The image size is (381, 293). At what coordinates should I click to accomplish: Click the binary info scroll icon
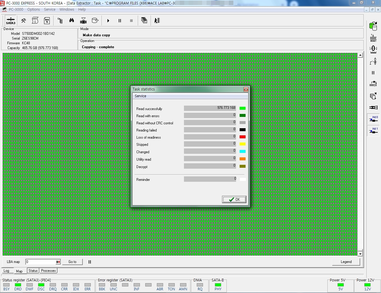[35, 21]
